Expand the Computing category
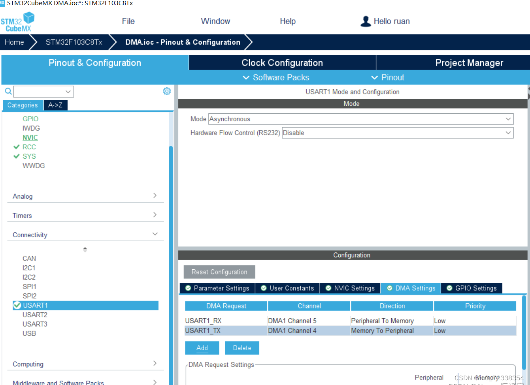Image resolution: width=530 pixels, height=385 pixels. click(x=85, y=364)
